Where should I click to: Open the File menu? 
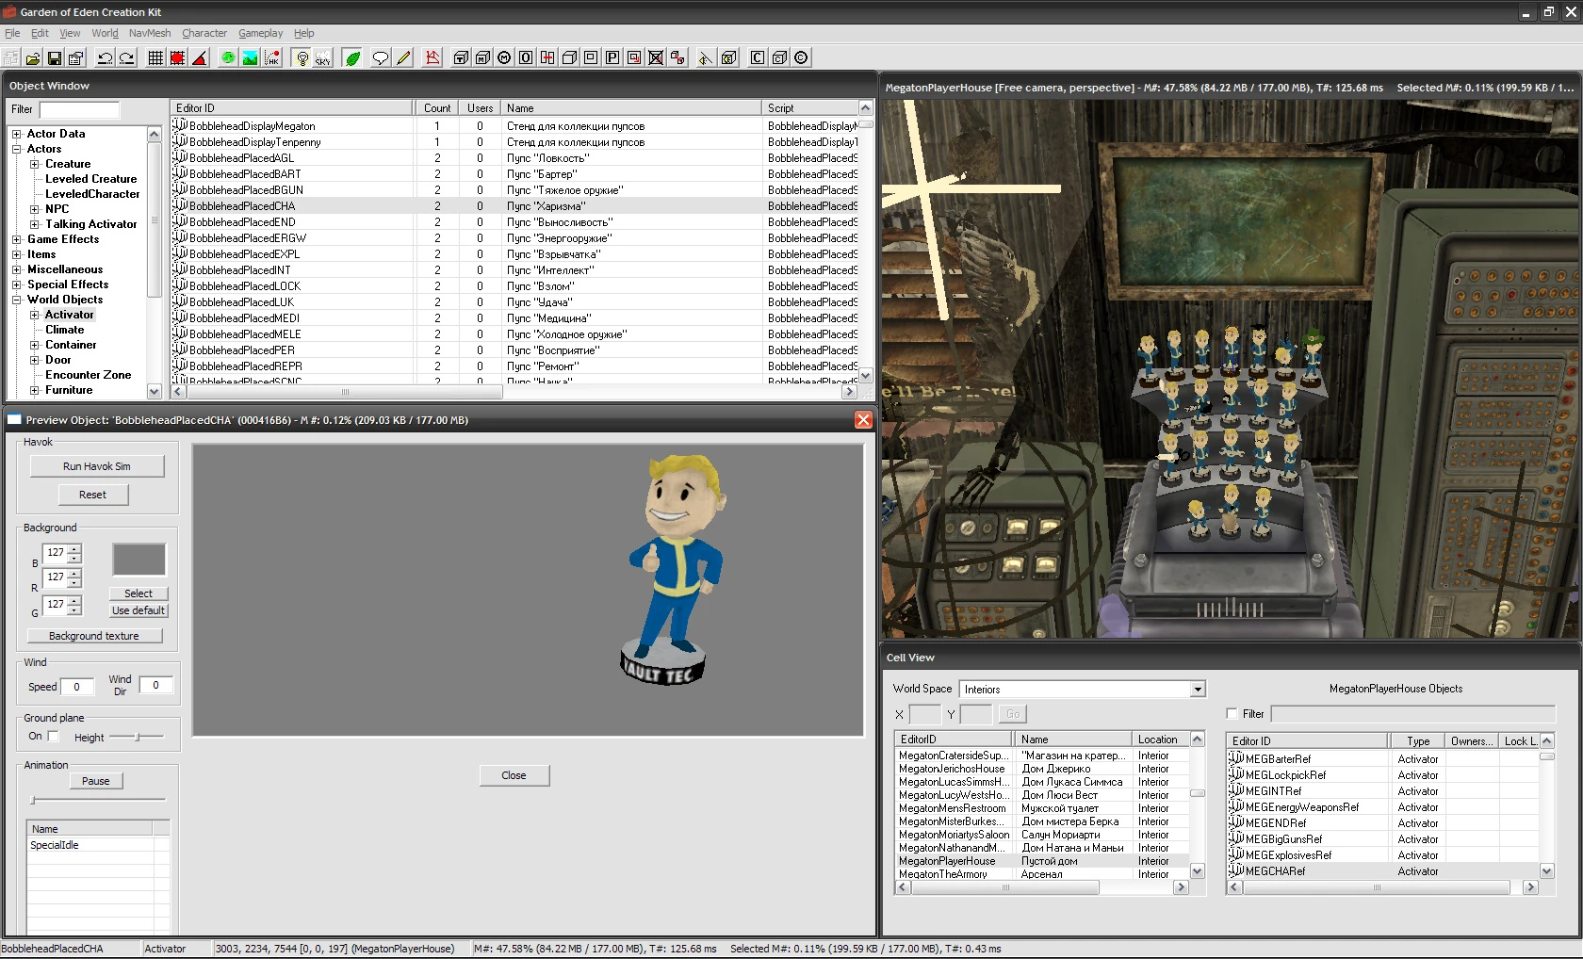coord(12,33)
